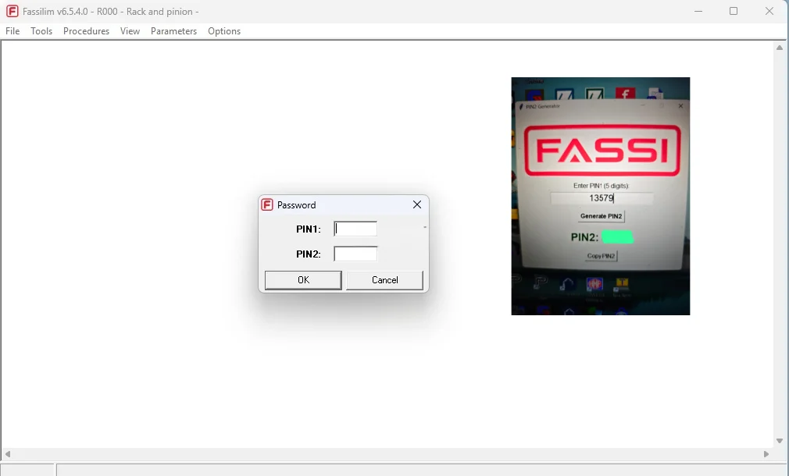Click the Fassi icon on the Password dialog
The width and height of the screenshot is (789, 476).
266,204
